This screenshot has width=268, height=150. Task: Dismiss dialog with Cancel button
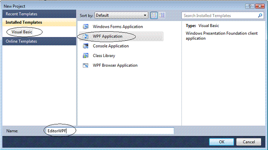pyautogui.click(x=249, y=142)
